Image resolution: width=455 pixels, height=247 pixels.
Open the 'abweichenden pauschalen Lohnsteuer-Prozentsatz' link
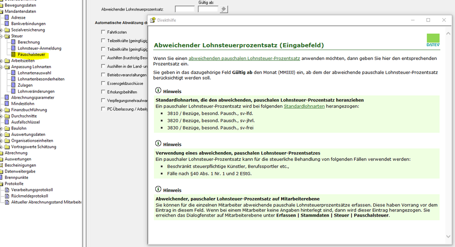tap(244, 58)
